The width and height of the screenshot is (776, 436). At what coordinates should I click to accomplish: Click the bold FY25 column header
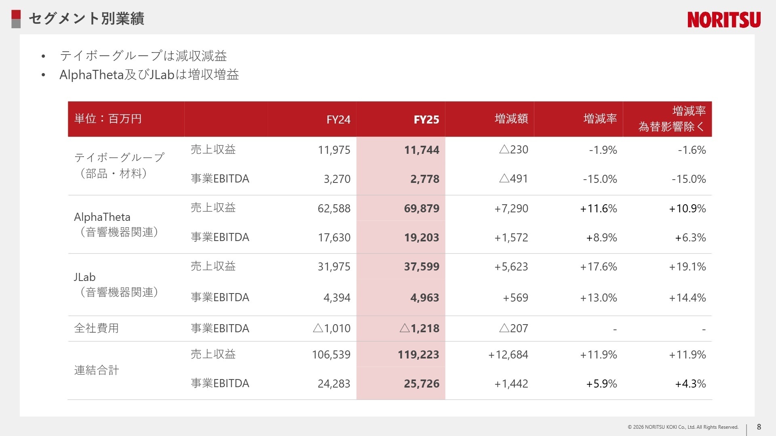(426, 119)
